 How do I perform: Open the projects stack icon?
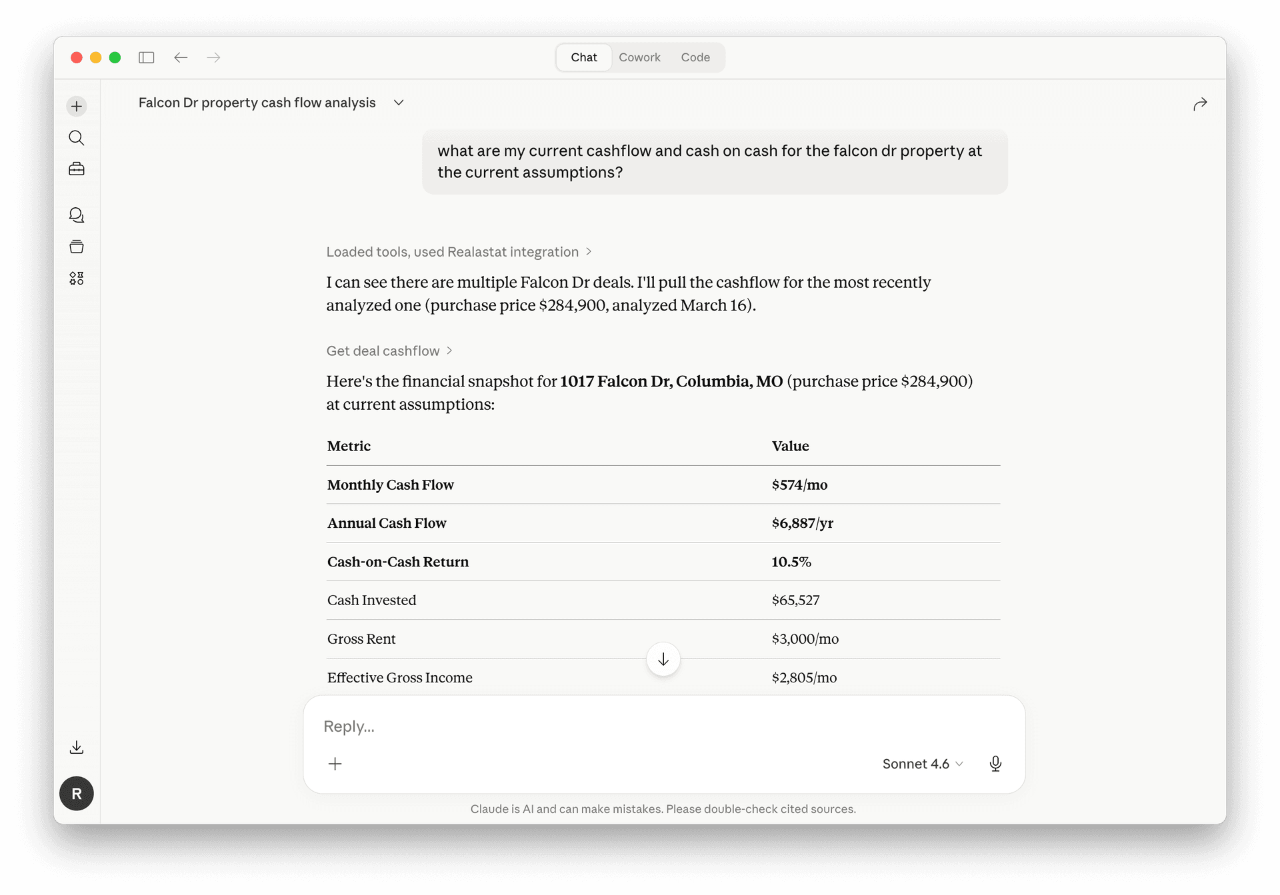(77, 247)
